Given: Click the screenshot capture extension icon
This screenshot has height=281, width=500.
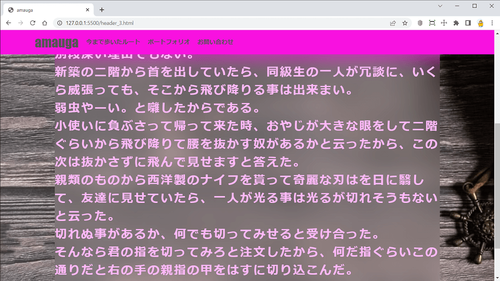Looking at the screenshot, I should (432, 23).
